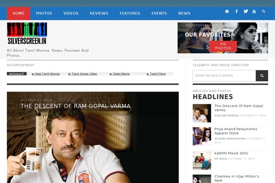The height and width of the screenshot is (183, 275).
Task: Open the YouTube channel icon
Action: click(x=254, y=11)
